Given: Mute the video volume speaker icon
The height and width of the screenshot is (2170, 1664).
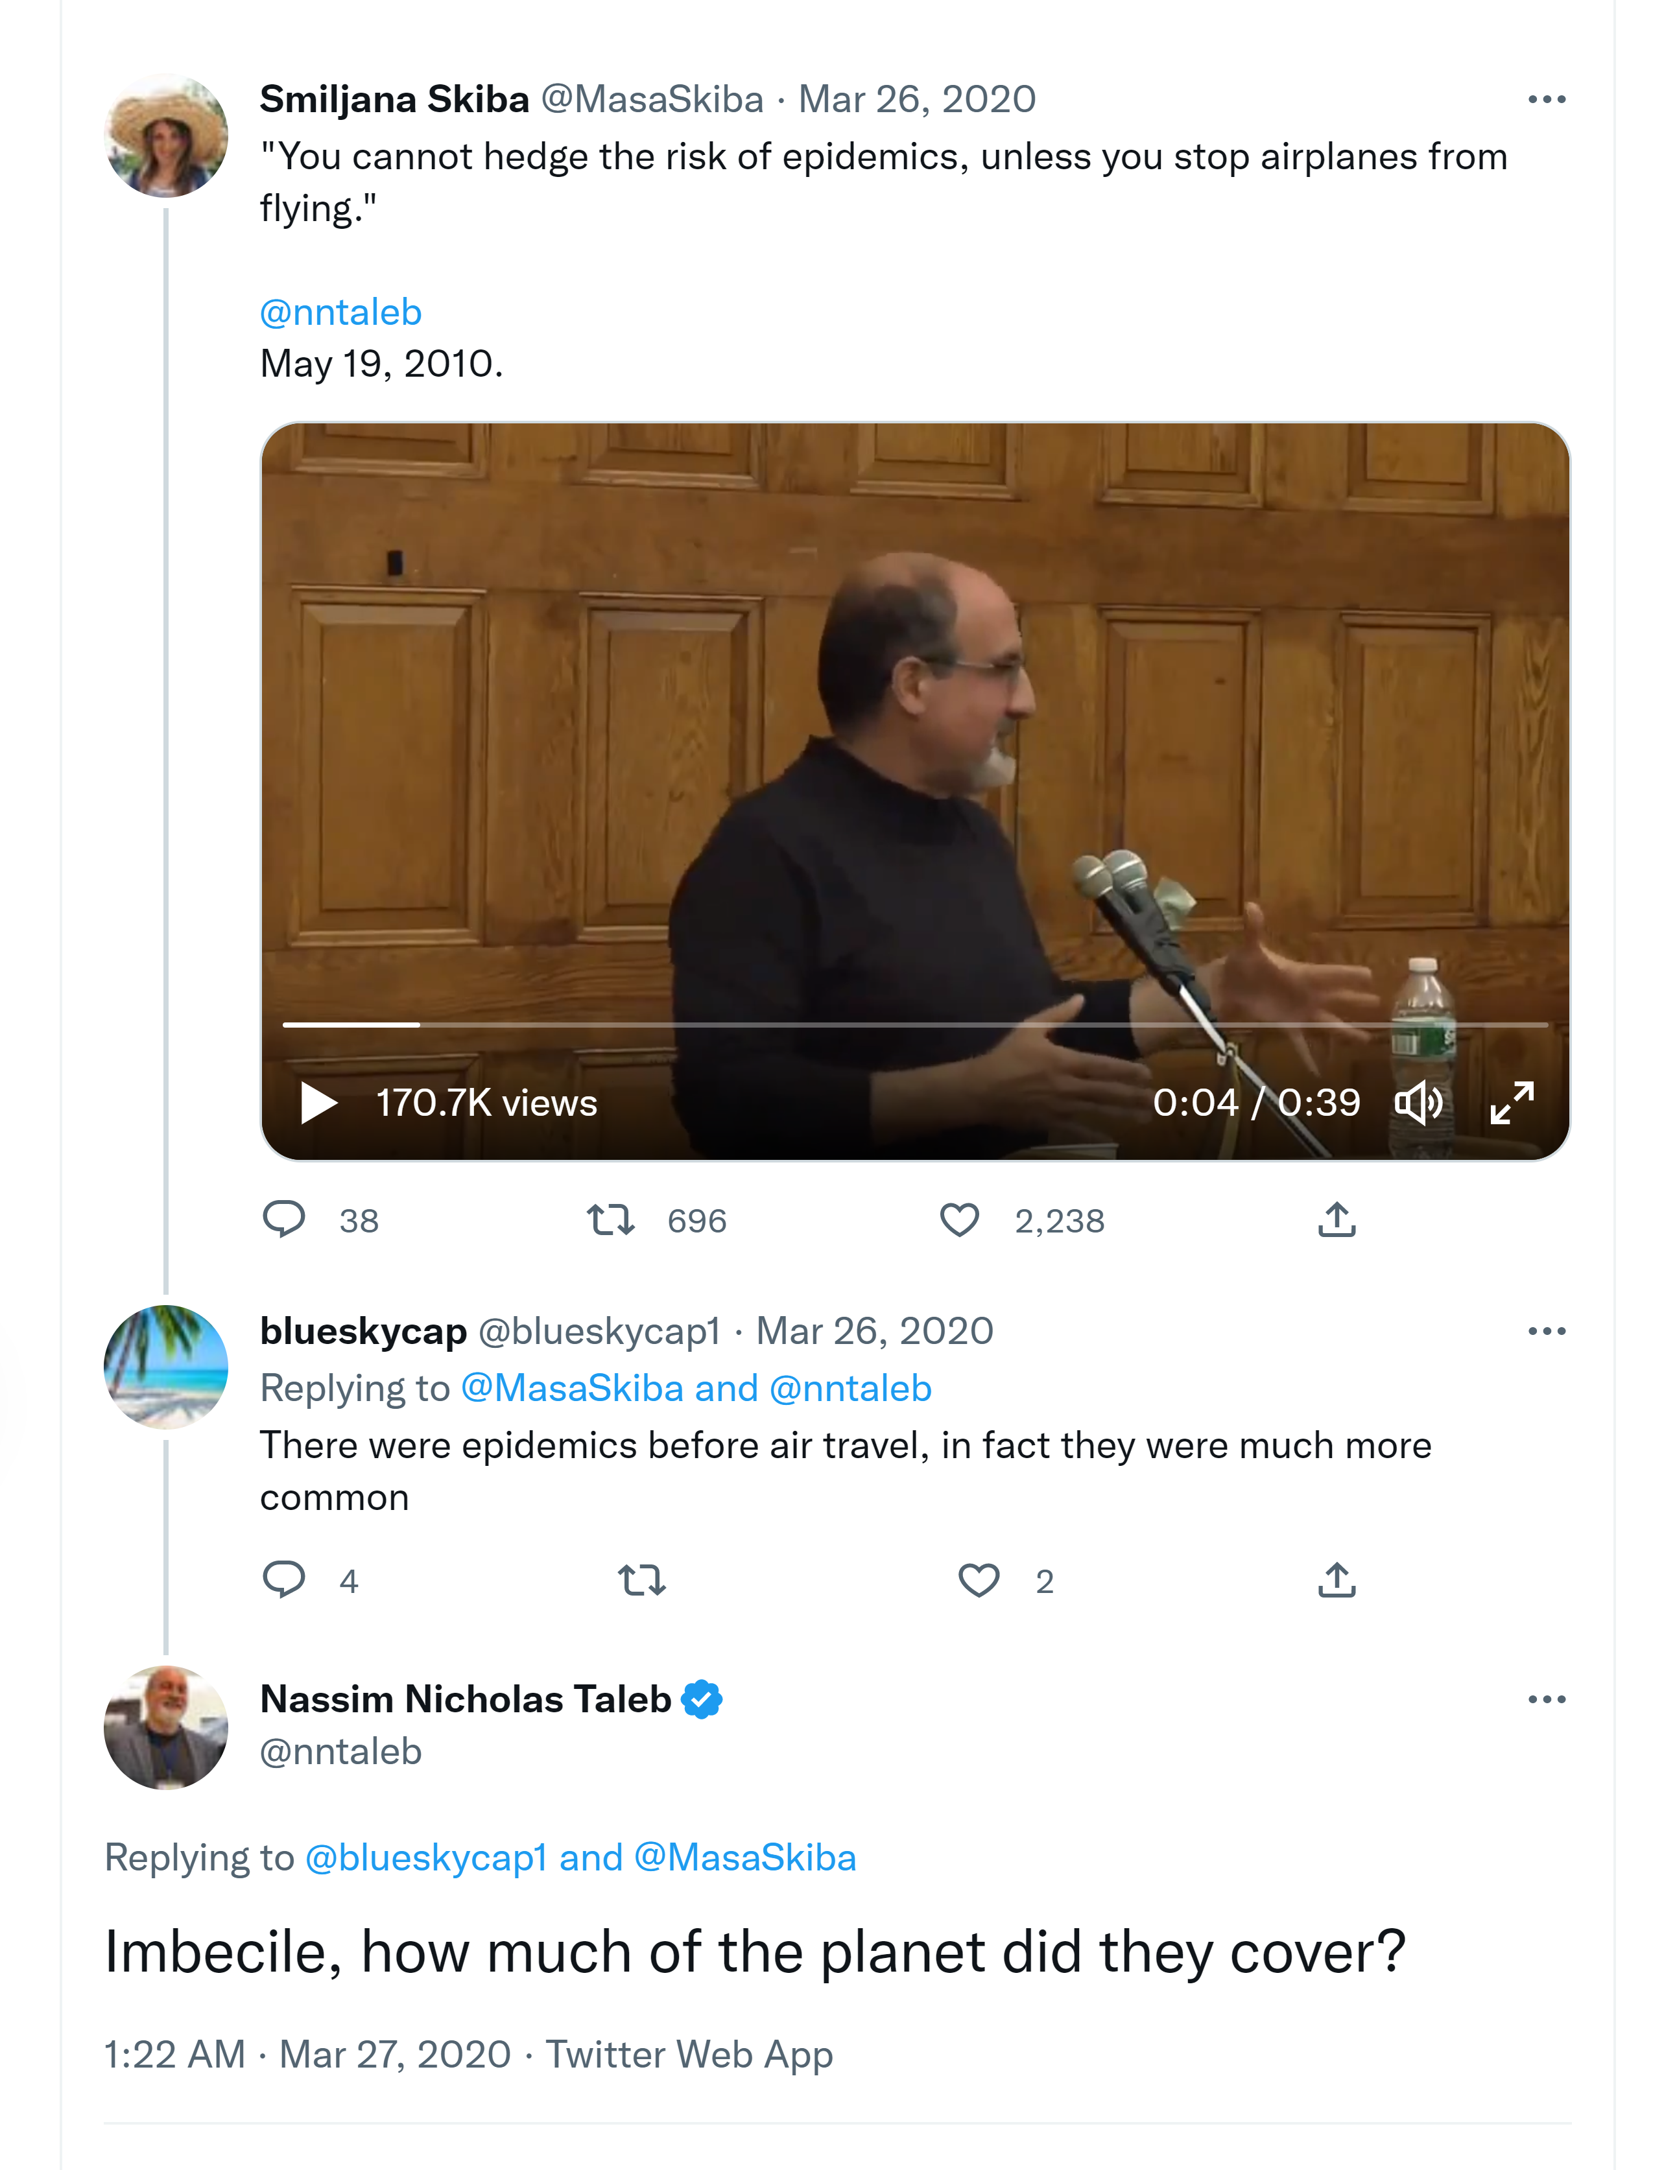Looking at the screenshot, I should (x=1418, y=1102).
